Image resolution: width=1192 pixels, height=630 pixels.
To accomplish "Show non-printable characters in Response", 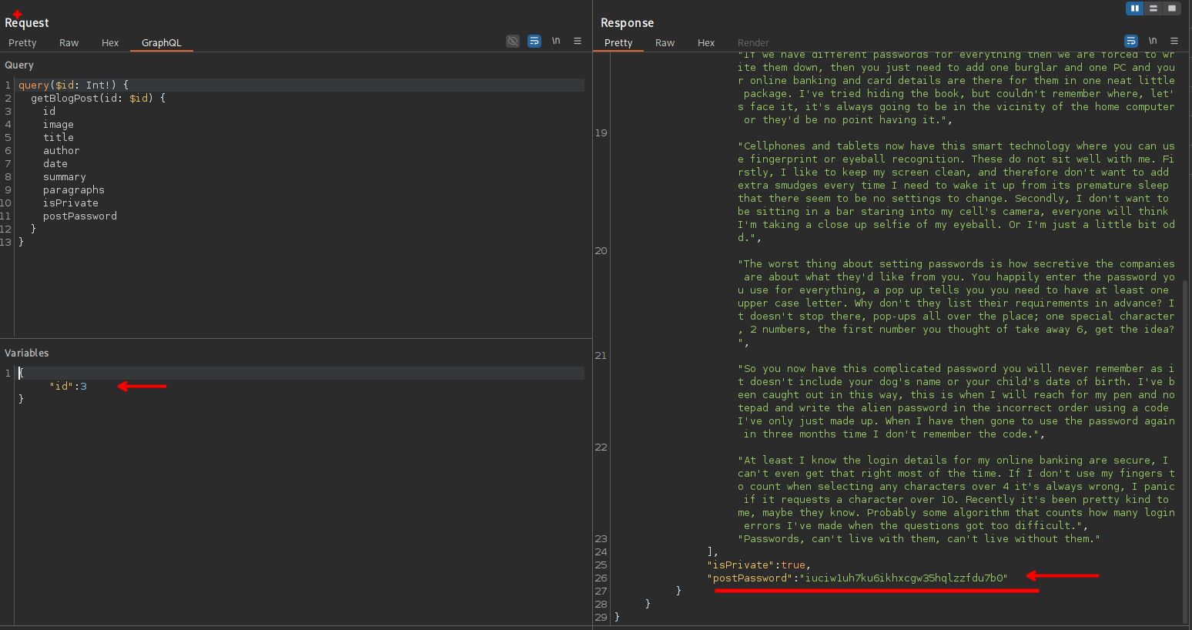I will [1153, 42].
